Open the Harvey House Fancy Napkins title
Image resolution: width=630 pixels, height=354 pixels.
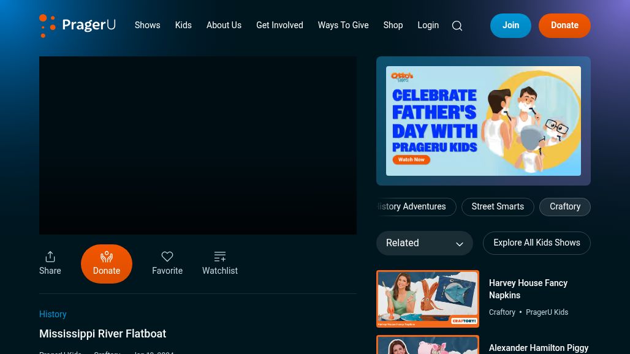(528, 289)
